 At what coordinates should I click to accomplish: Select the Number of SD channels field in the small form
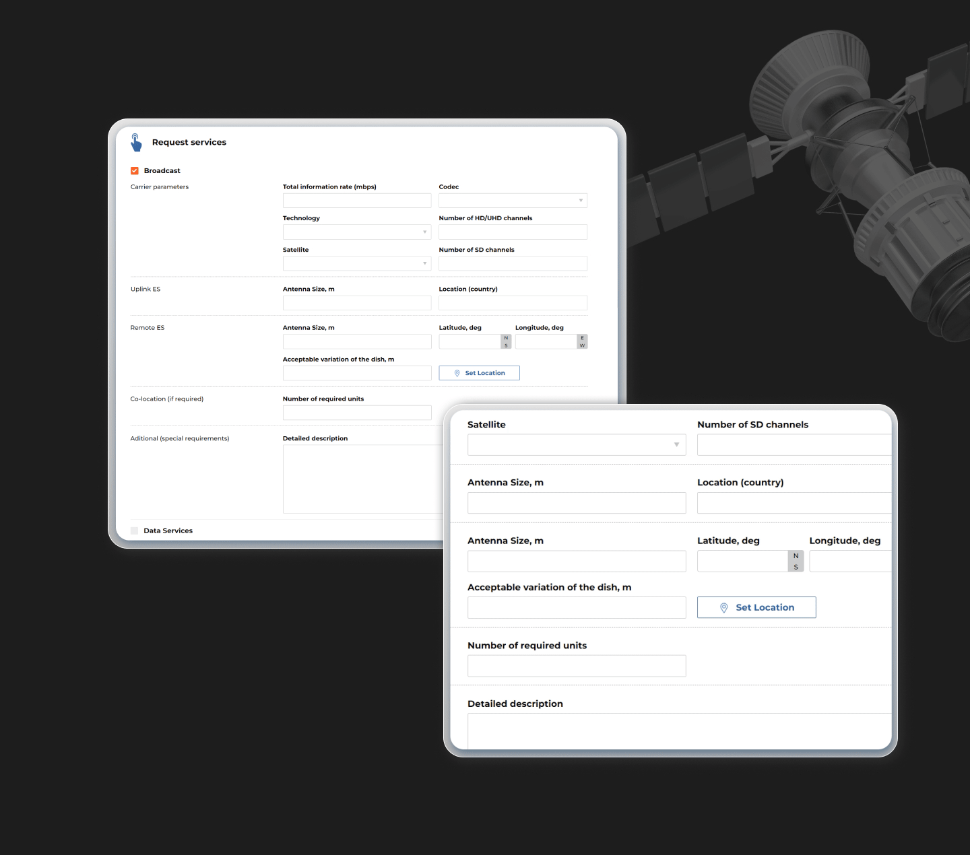[x=513, y=263]
